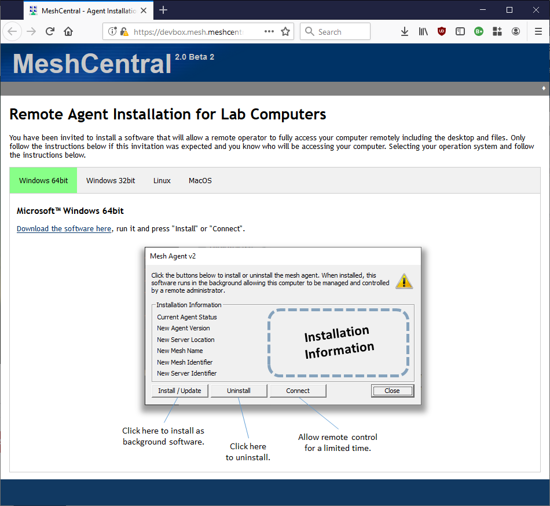The height and width of the screenshot is (506, 550).
Task: Open the Library bookmarks icon
Action: (x=423, y=32)
